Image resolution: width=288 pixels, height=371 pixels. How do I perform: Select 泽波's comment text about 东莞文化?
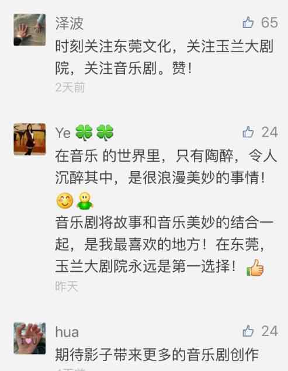coord(165,57)
